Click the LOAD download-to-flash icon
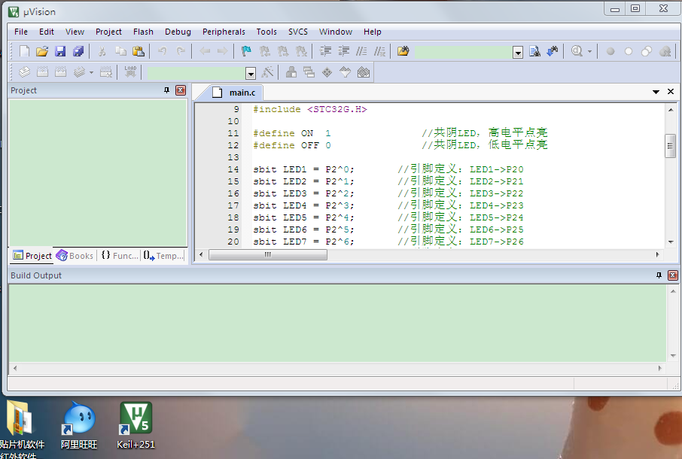Viewport: 682px width, 459px height. [130, 72]
